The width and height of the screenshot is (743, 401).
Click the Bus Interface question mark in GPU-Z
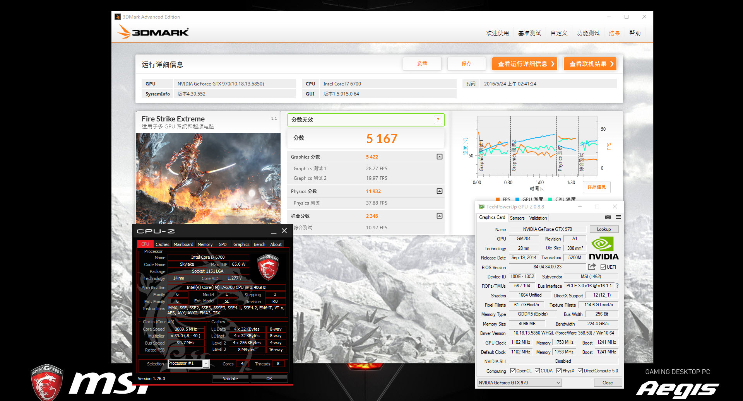(x=617, y=286)
